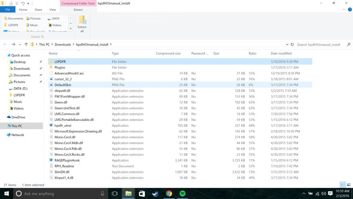Open the volume control in tray

(324, 193)
